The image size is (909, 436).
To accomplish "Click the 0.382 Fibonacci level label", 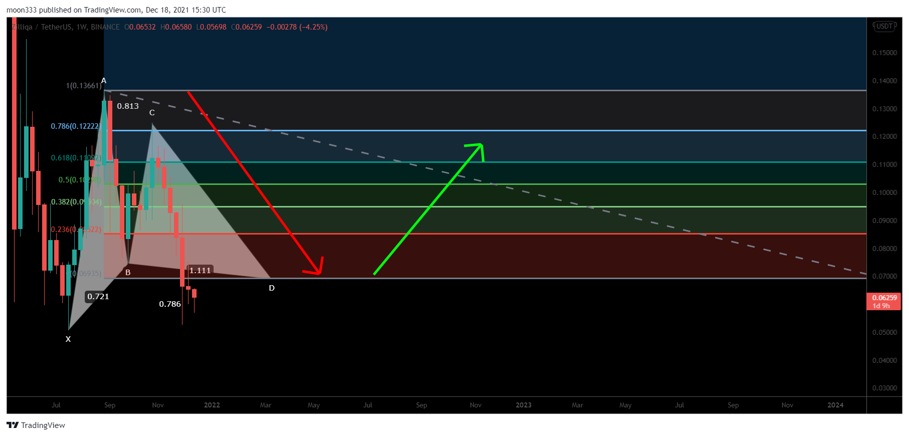I will [76, 202].
